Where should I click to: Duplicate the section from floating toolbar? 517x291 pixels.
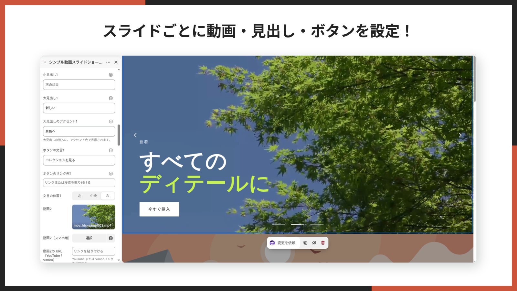pyautogui.click(x=305, y=243)
